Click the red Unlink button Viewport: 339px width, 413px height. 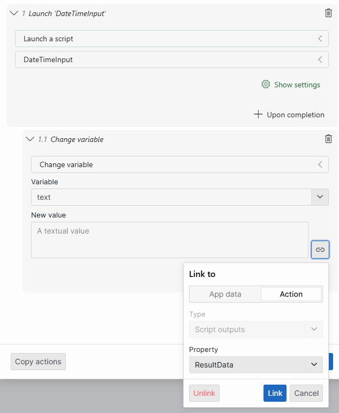click(x=204, y=393)
